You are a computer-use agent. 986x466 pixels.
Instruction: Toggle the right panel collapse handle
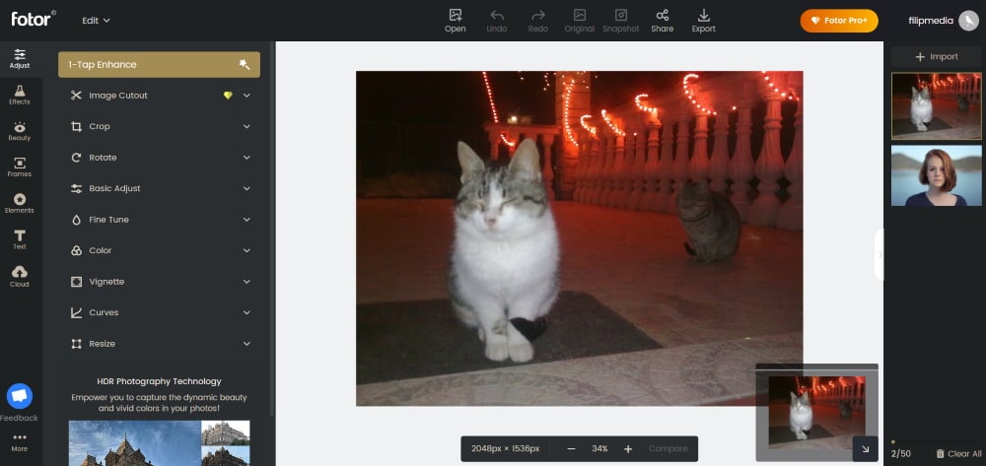tap(880, 254)
